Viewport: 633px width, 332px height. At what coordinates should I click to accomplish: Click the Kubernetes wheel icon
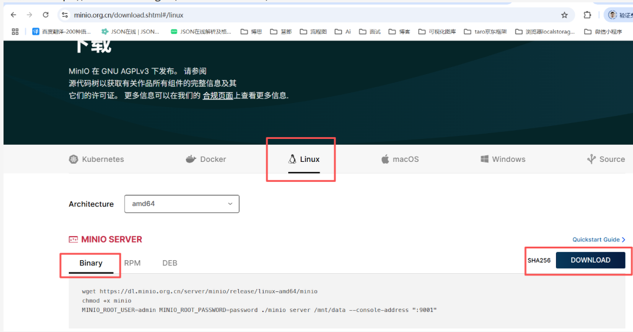coord(74,159)
